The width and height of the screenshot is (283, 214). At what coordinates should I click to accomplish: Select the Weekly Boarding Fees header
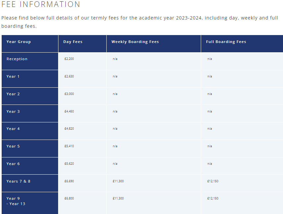tap(135, 42)
